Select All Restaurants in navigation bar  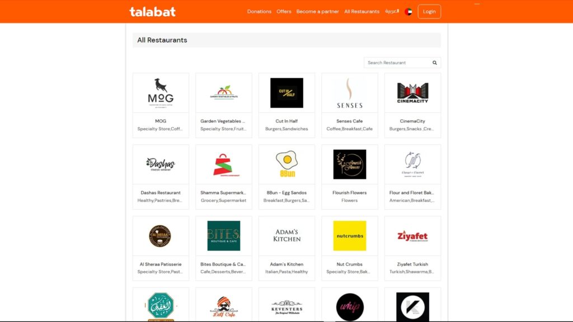coord(362,12)
